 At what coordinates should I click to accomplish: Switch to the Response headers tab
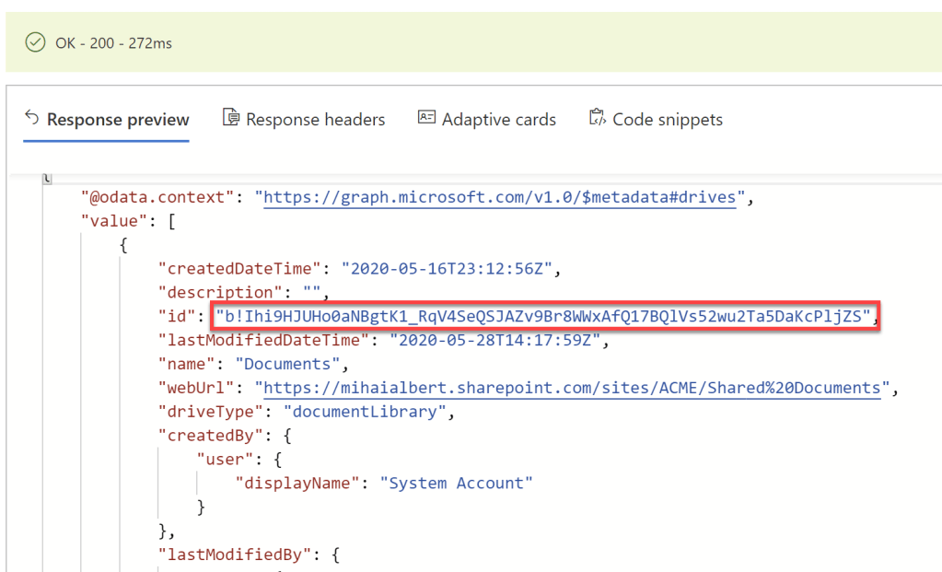tap(315, 120)
